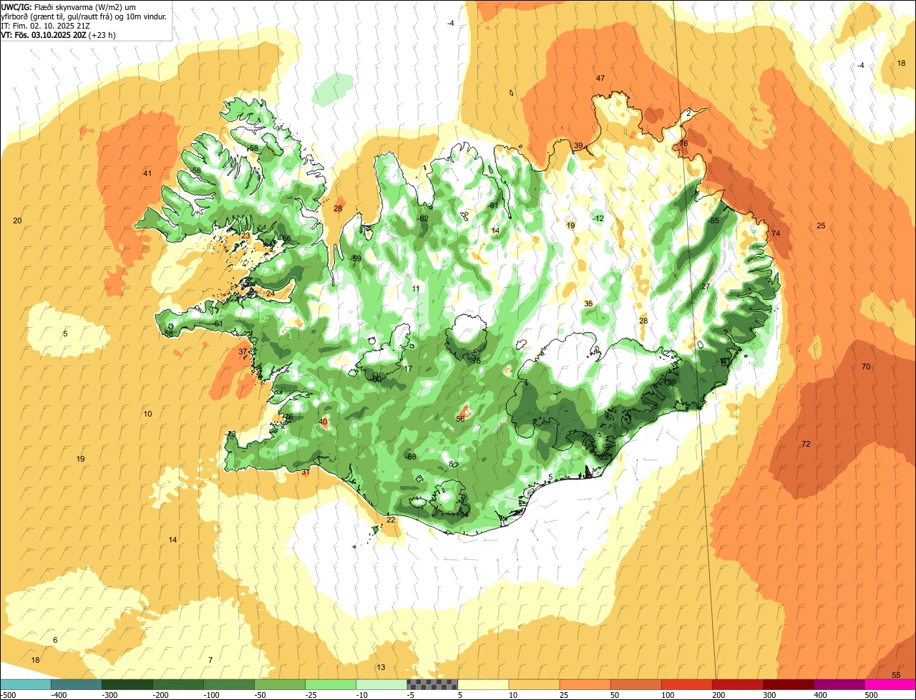Select the map value 74 off the east coast
This screenshot has height=700, width=916.
click(x=776, y=234)
